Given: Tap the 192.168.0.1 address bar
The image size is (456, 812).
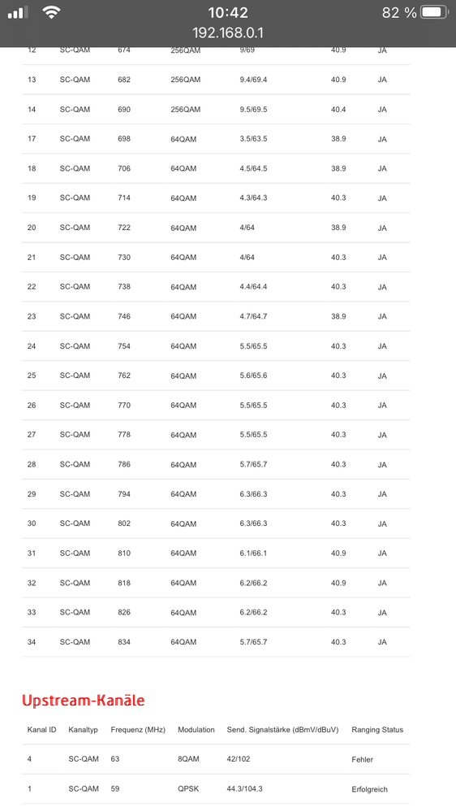Looking at the screenshot, I should pyautogui.click(x=228, y=33).
